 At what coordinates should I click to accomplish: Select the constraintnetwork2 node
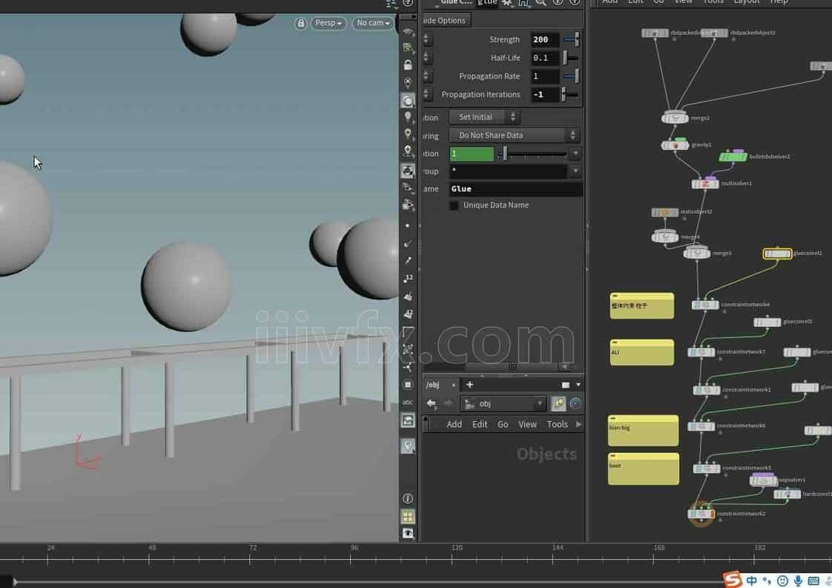701,514
